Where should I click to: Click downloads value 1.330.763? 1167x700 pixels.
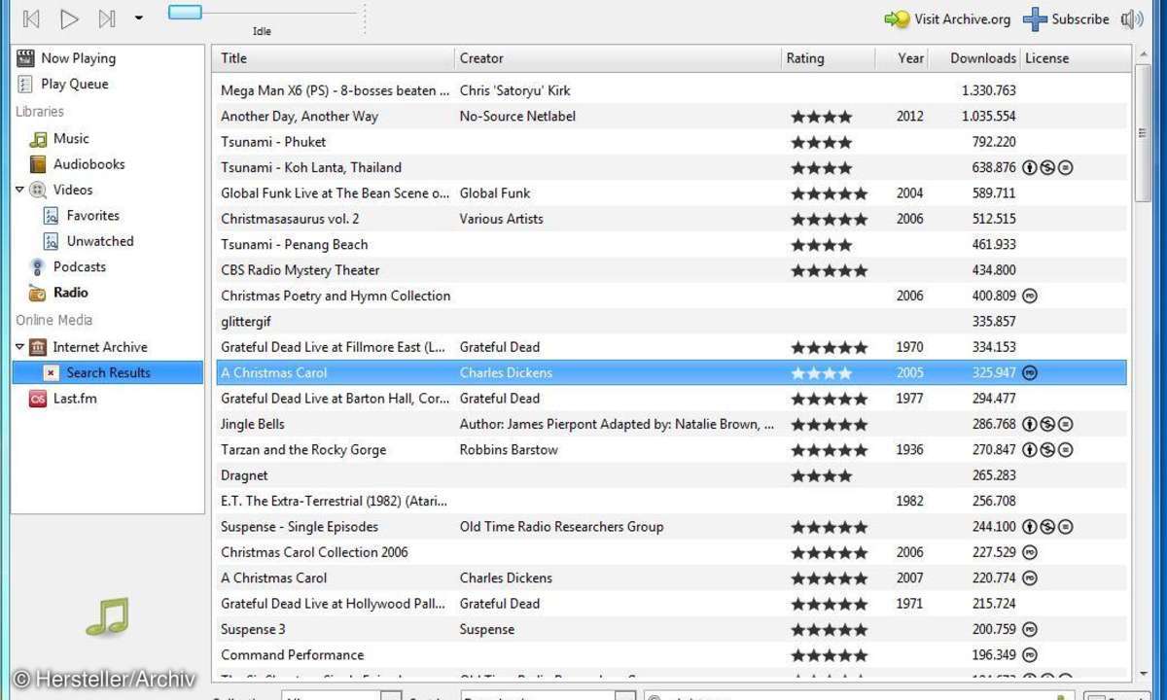coord(988,90)
